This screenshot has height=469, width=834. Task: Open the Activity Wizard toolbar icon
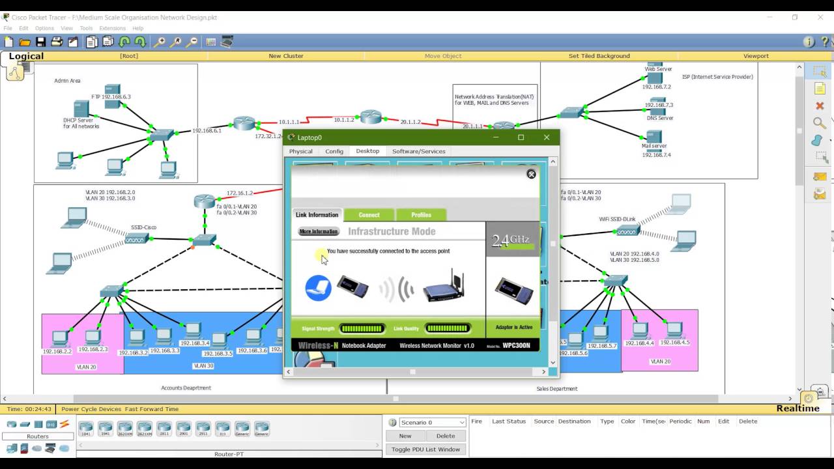73,42
